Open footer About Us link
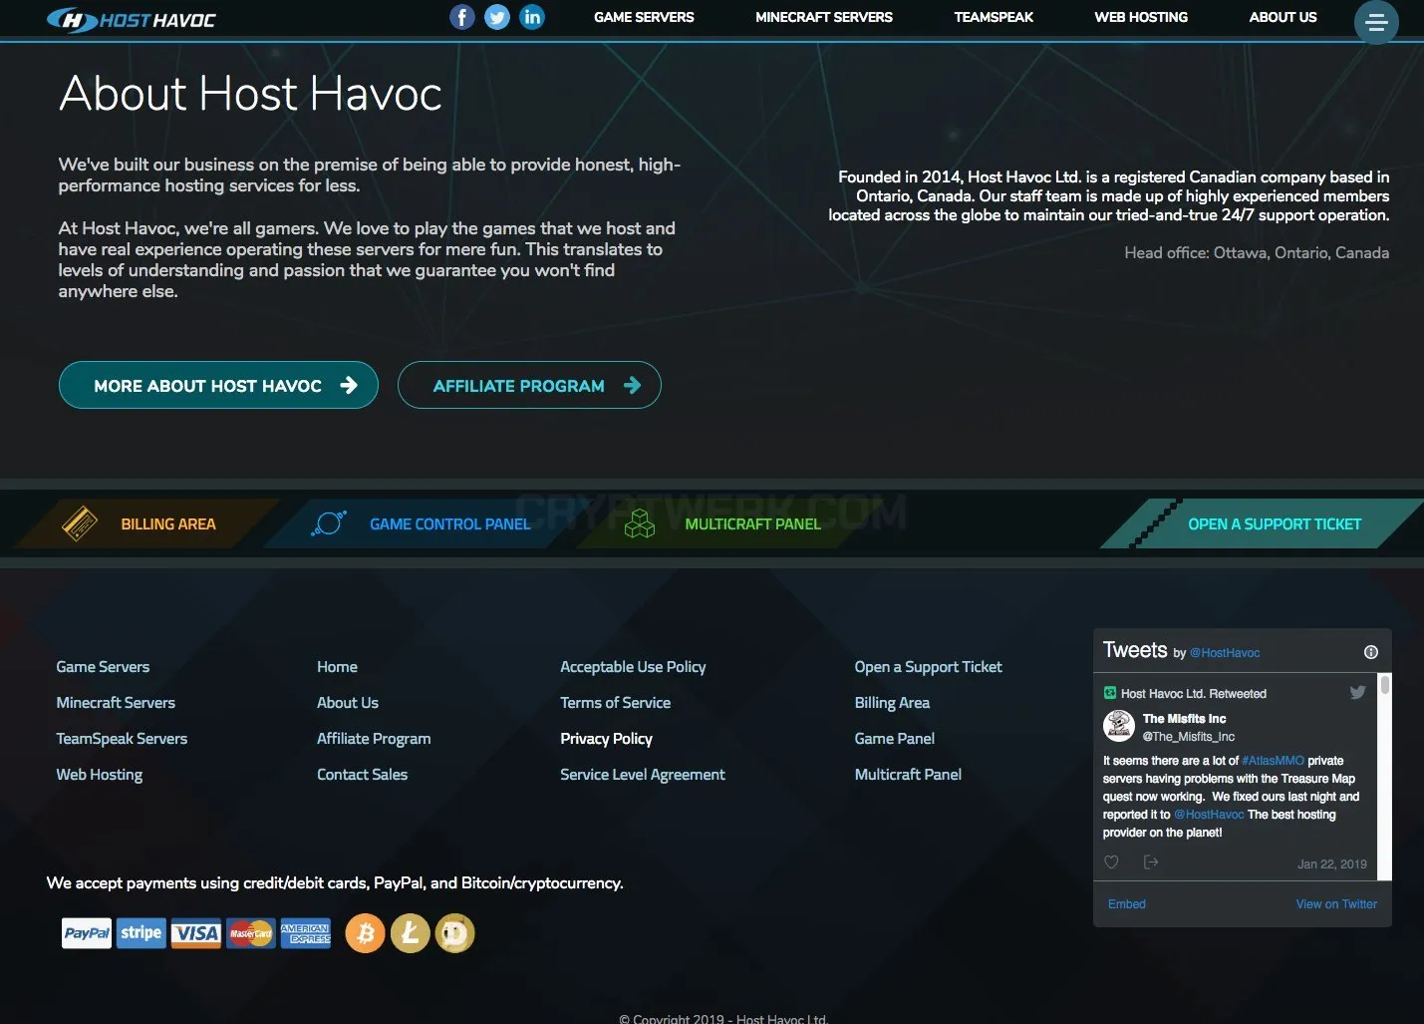 [x=348, y=703]
